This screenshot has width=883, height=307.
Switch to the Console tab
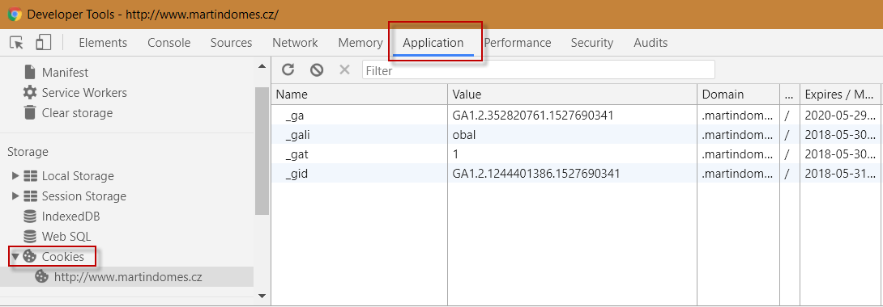tap(169, 43)
